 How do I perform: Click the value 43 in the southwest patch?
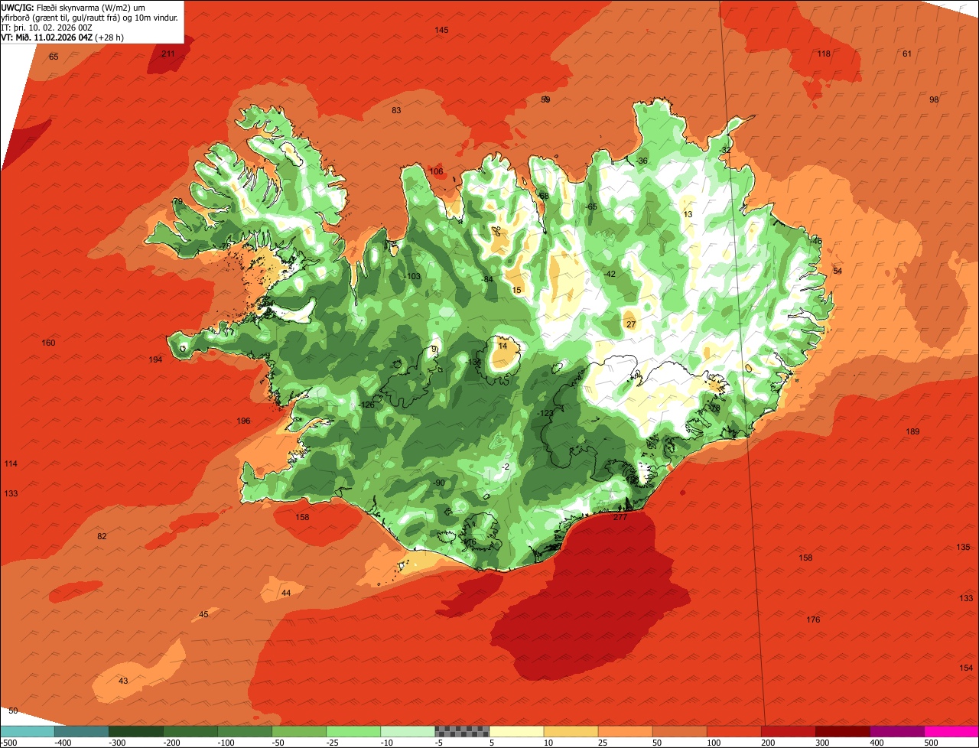coord(123,681)
